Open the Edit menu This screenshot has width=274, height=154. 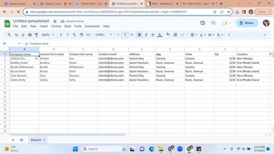click(24, 26)
